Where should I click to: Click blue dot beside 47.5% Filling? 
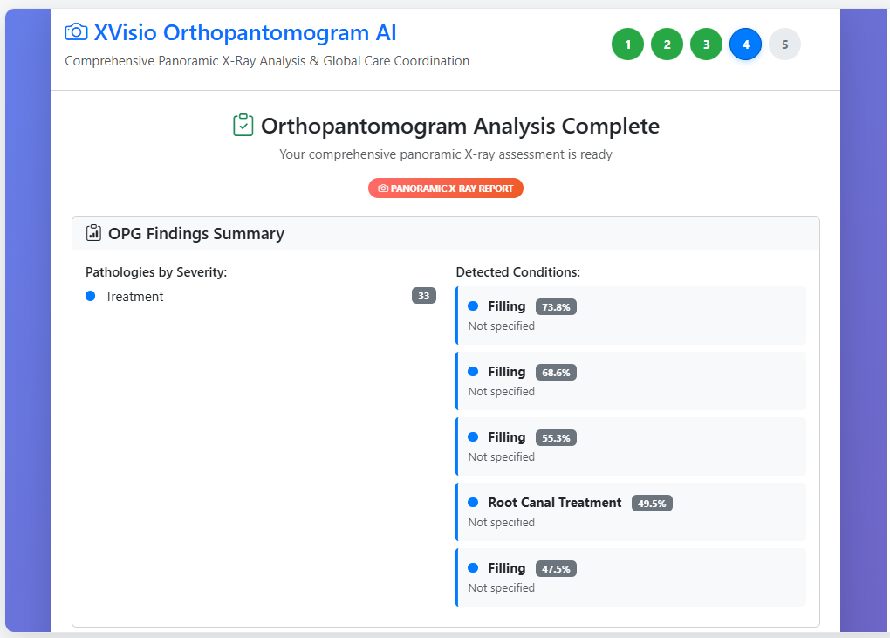point(473,568)
